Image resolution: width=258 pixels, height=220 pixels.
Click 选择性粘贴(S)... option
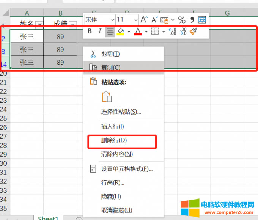[x=121, y=112]
